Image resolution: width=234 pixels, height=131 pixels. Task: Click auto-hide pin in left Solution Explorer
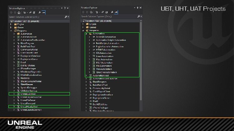[65, 8]
